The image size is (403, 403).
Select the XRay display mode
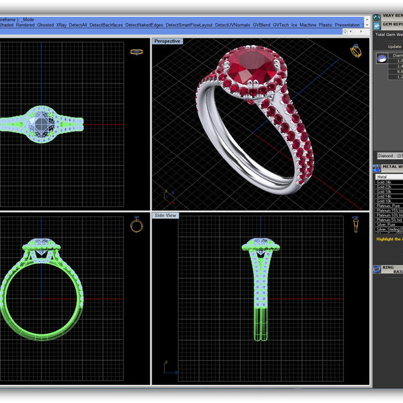click(x=61, y=25)
